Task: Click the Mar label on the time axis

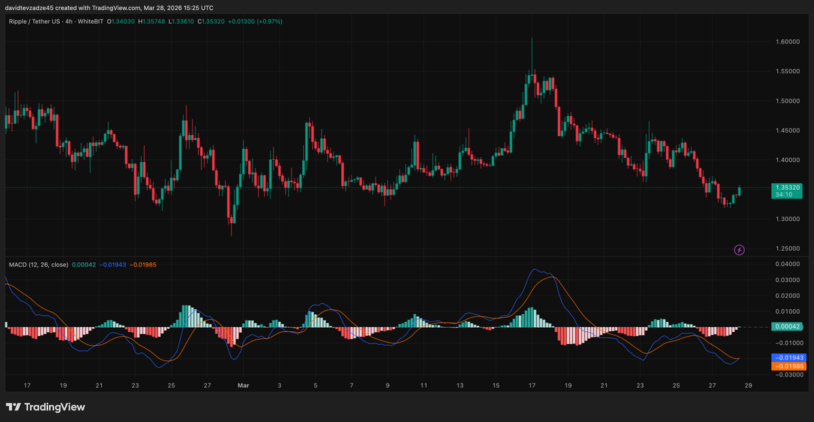Action: [x=244, y=385]
